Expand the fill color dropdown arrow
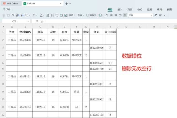Screen dimensions: 177x118 [x=37, y=15]
